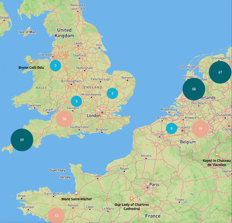Open the Mont Saint-Michel location pin
This screenshot has width=232, height=223.
(77, 193)
